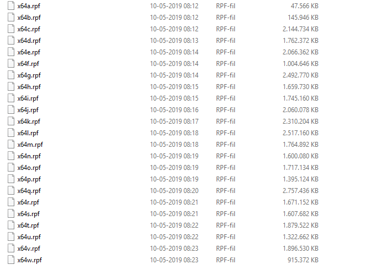
Task: Click the blank file icon of x64j.rpf
Action: tap(11, 109)
